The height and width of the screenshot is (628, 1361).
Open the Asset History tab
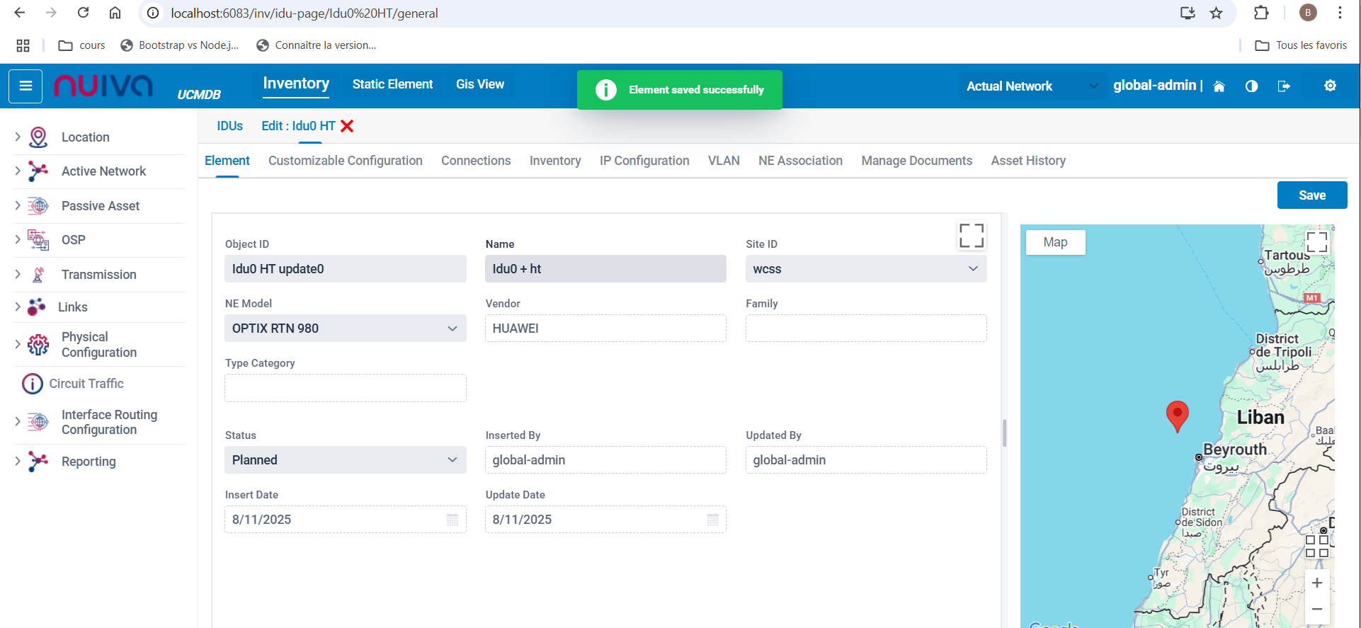click(1027, 161)
